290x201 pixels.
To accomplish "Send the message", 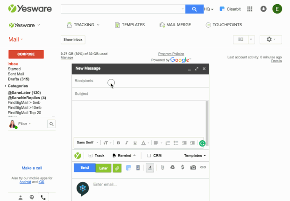I will [x=85, y=168].
